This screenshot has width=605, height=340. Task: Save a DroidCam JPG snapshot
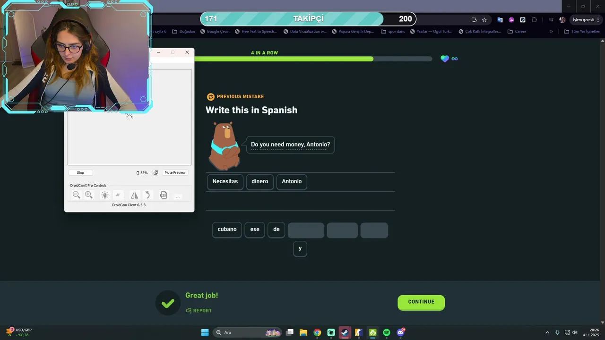164,195
